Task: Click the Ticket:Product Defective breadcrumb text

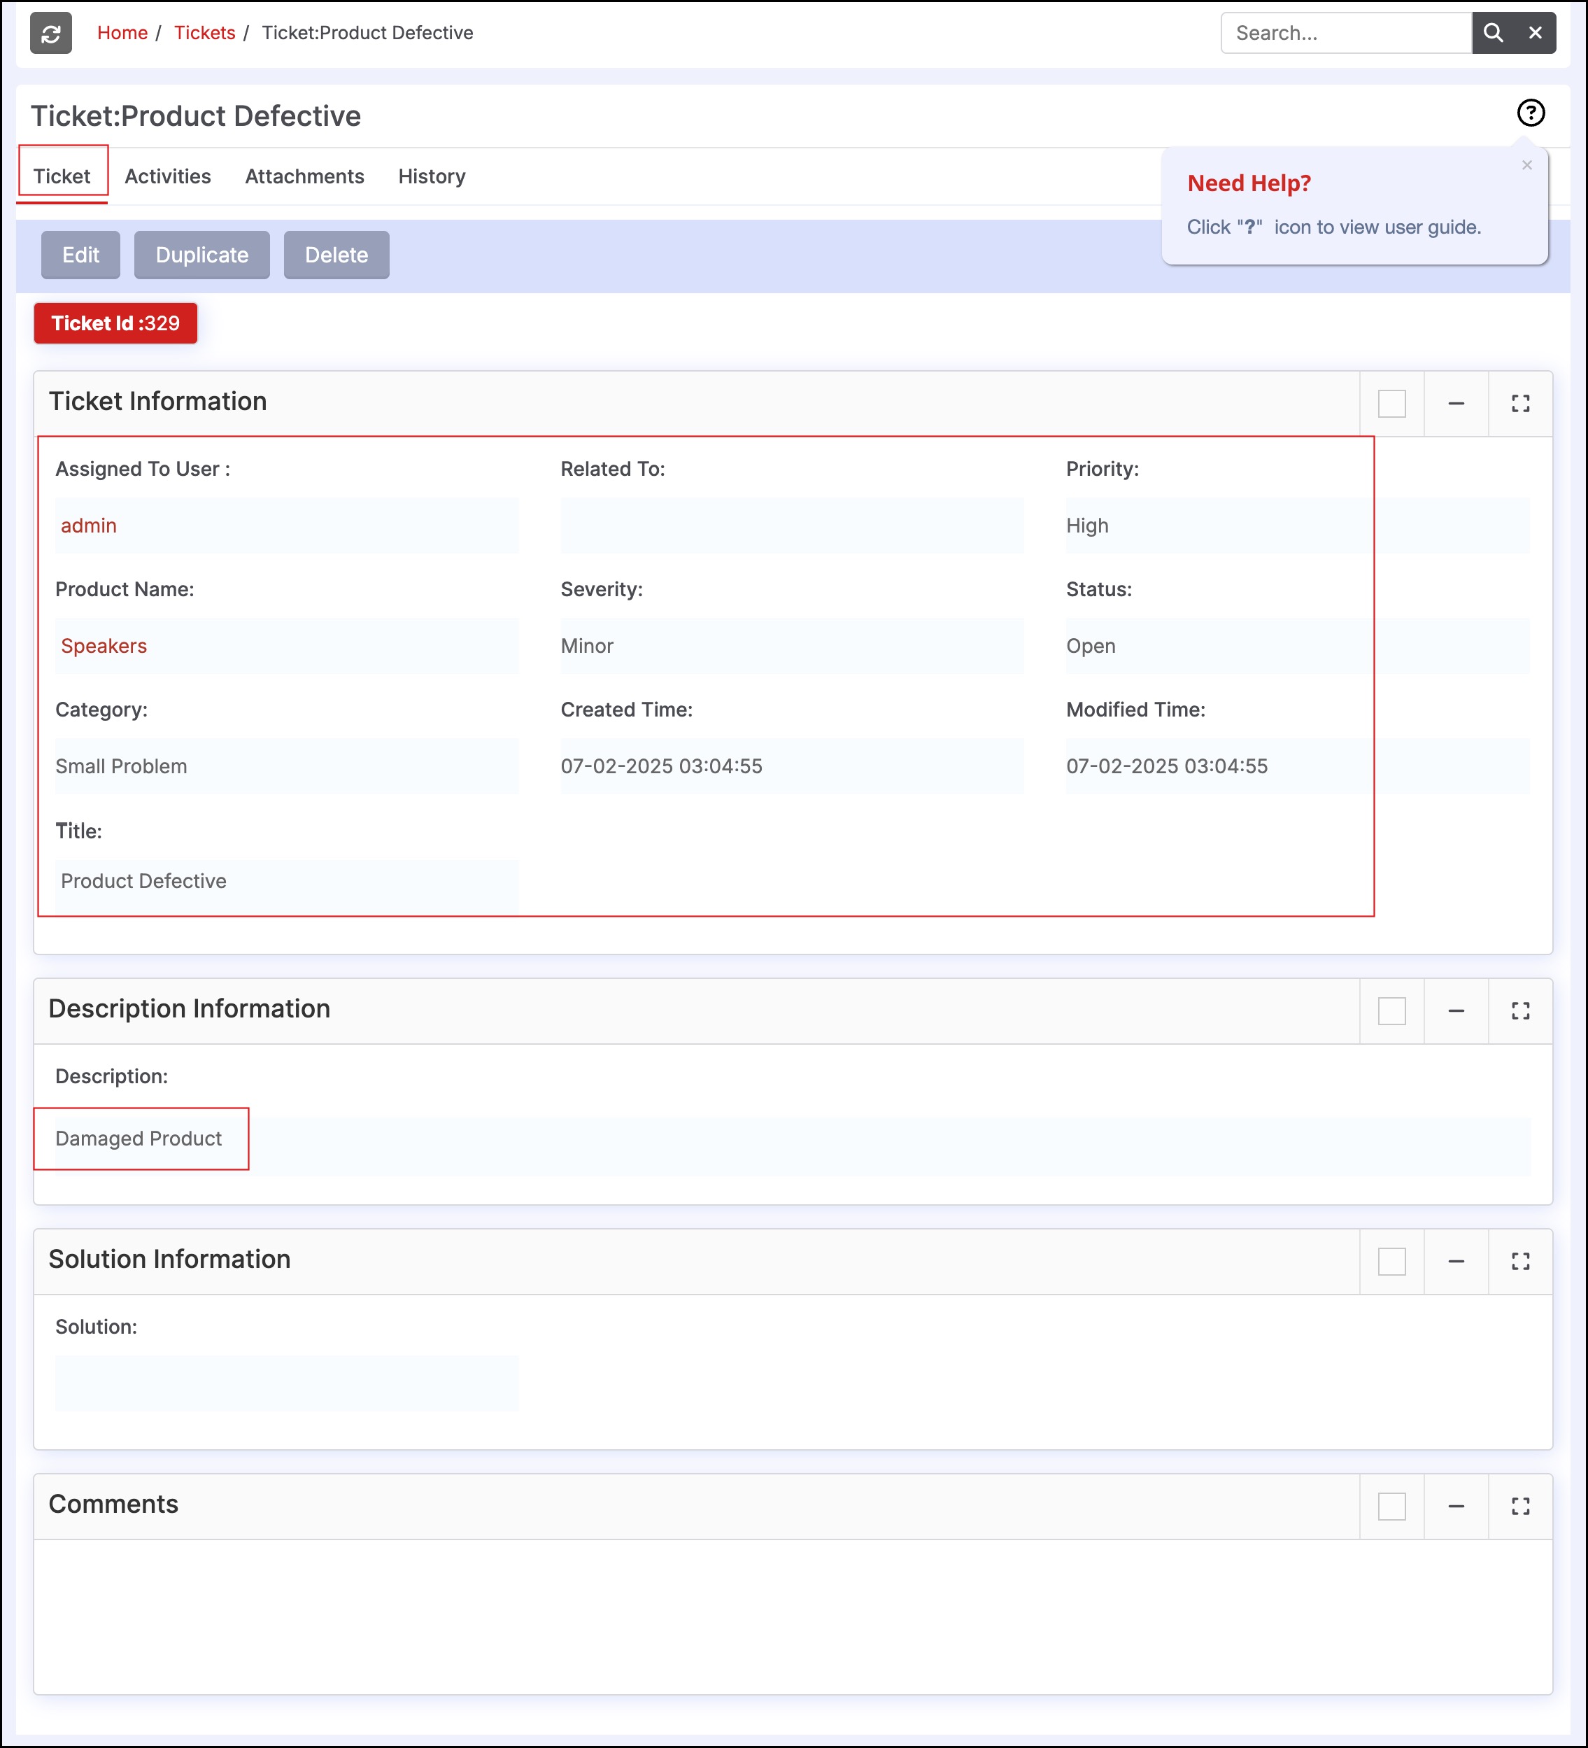Action: [367, 33]
